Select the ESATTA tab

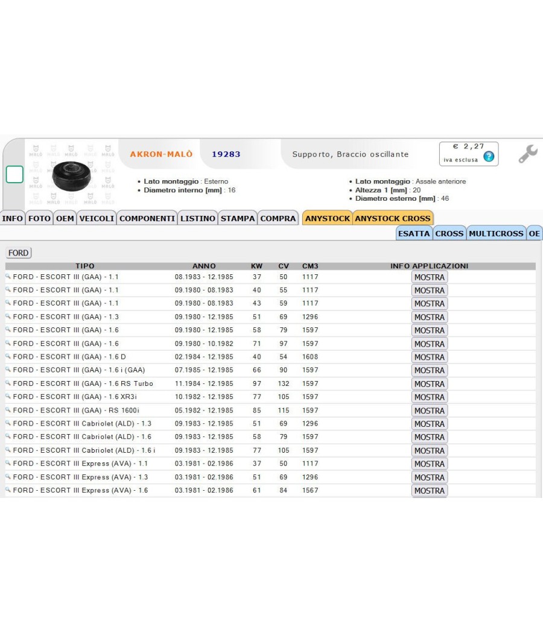414,233
